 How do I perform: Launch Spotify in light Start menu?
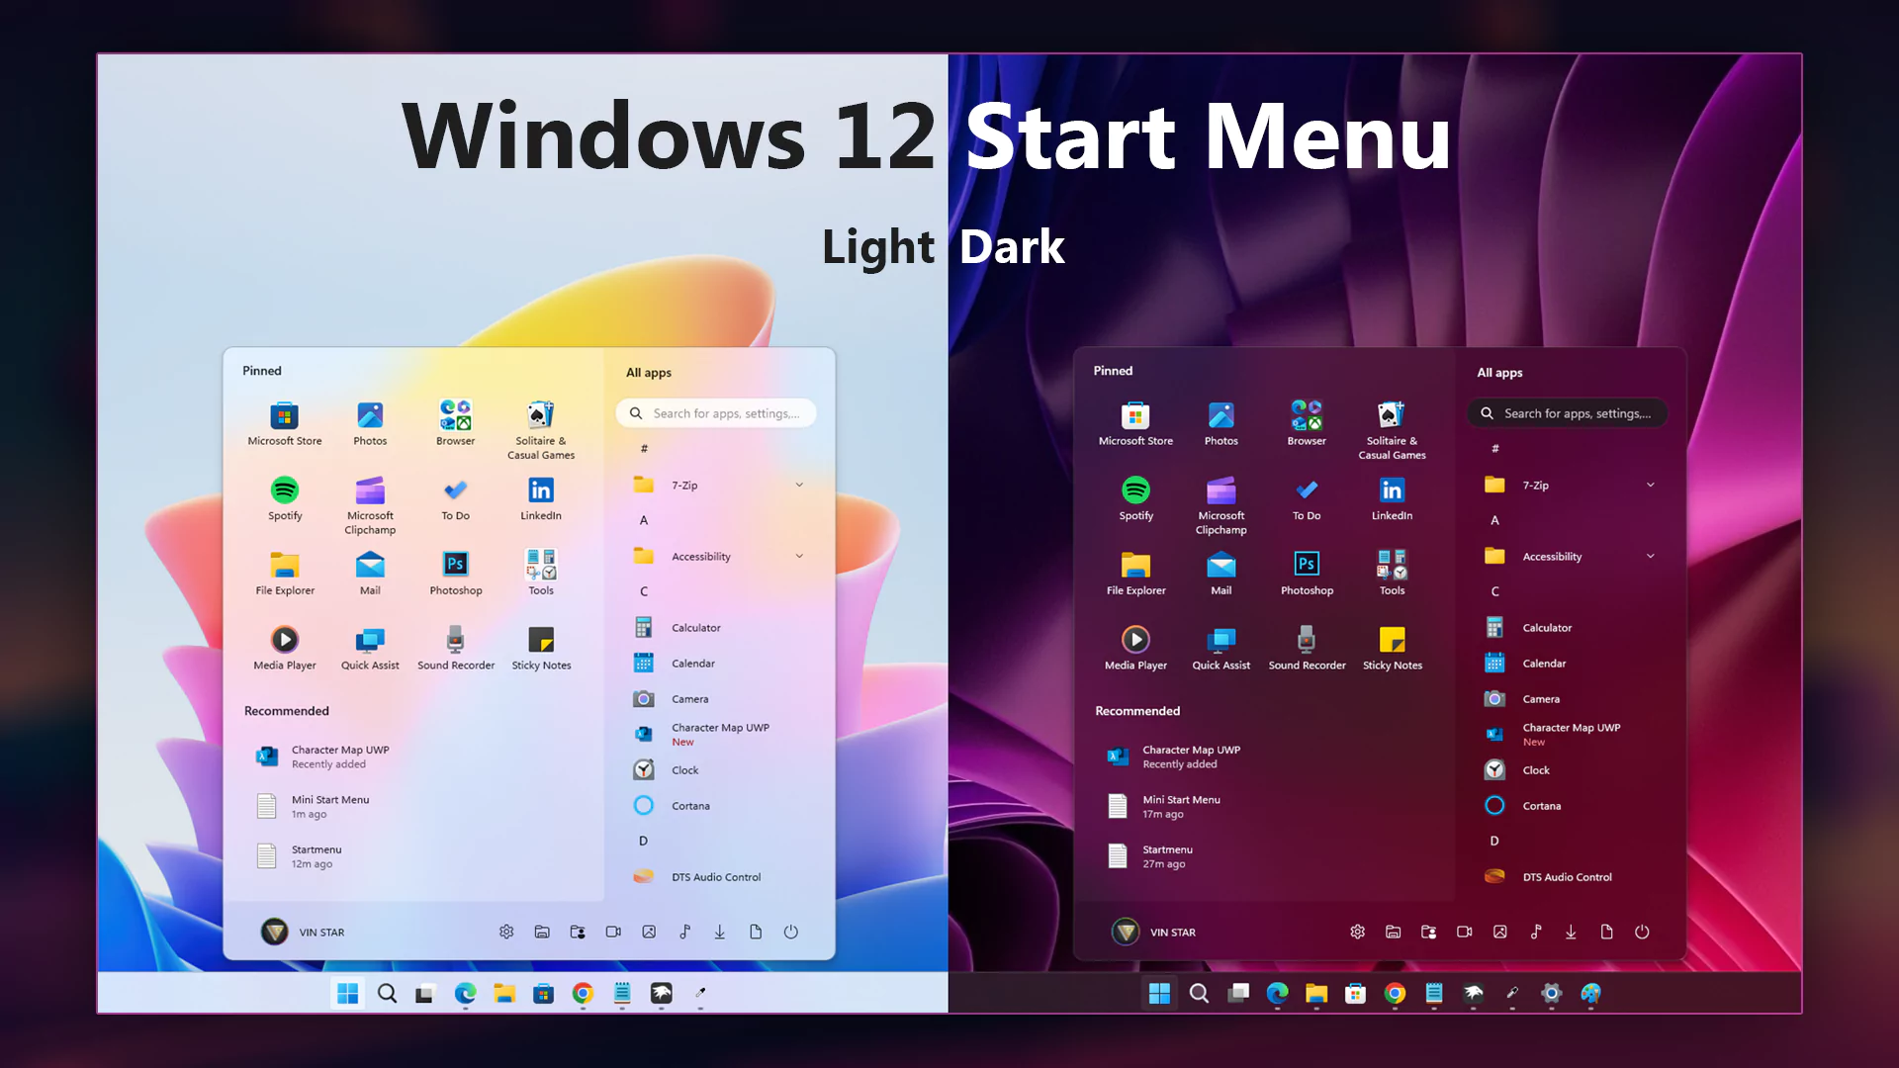pyautogui.click(x=285, y=499)
